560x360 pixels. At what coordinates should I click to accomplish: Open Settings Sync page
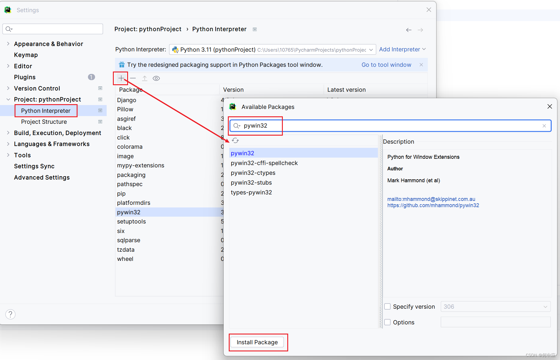[x=34, y=166]
